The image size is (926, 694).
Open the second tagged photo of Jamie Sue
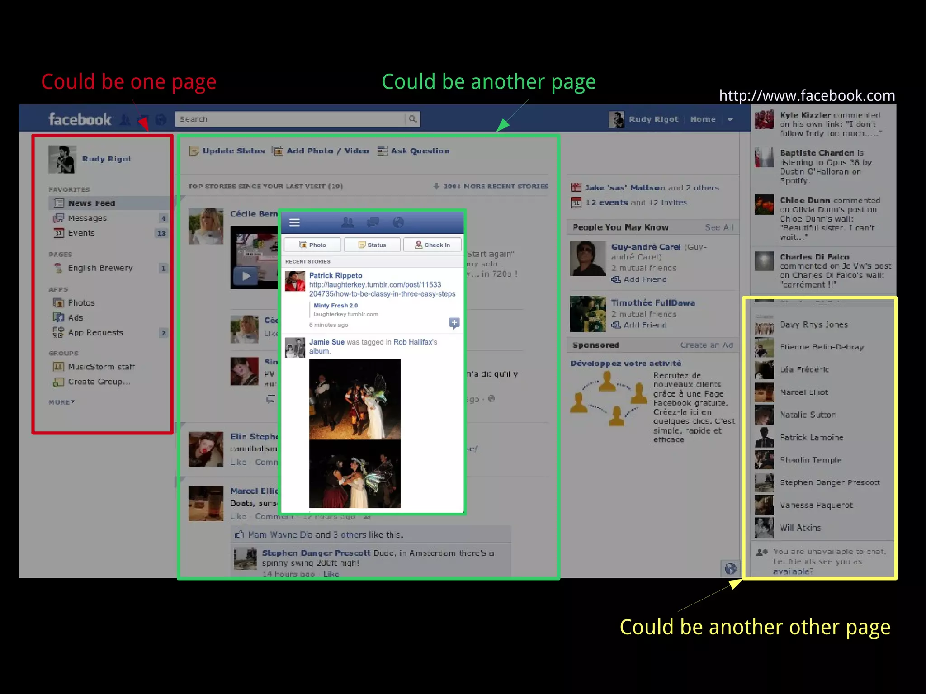(354, 474)
